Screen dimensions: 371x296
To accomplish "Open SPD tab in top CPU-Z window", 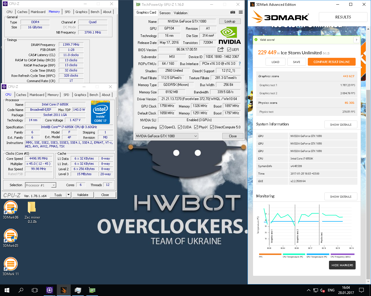I will (x=68, y=12).
